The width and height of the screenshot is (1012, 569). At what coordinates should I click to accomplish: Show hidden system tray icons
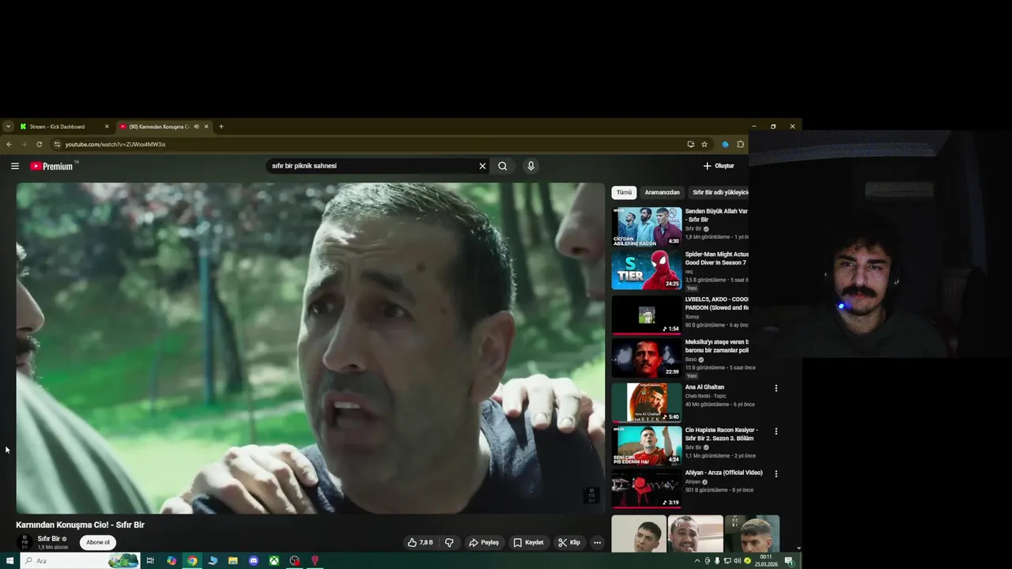(x=697, y=561)
